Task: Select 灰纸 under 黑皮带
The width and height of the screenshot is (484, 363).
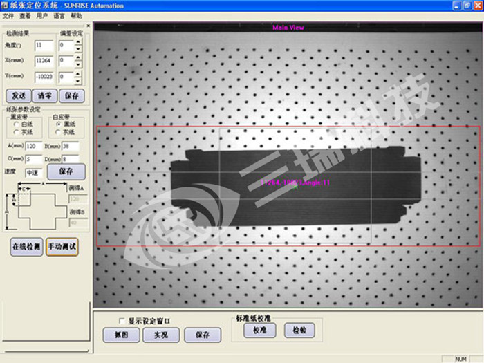Action: (16, 132)
